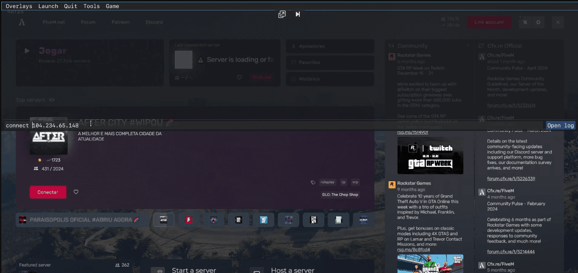Click the skip-forward icon beside pop-out
The height and width of the screenshot is (273, 578).
pos(298,14)
